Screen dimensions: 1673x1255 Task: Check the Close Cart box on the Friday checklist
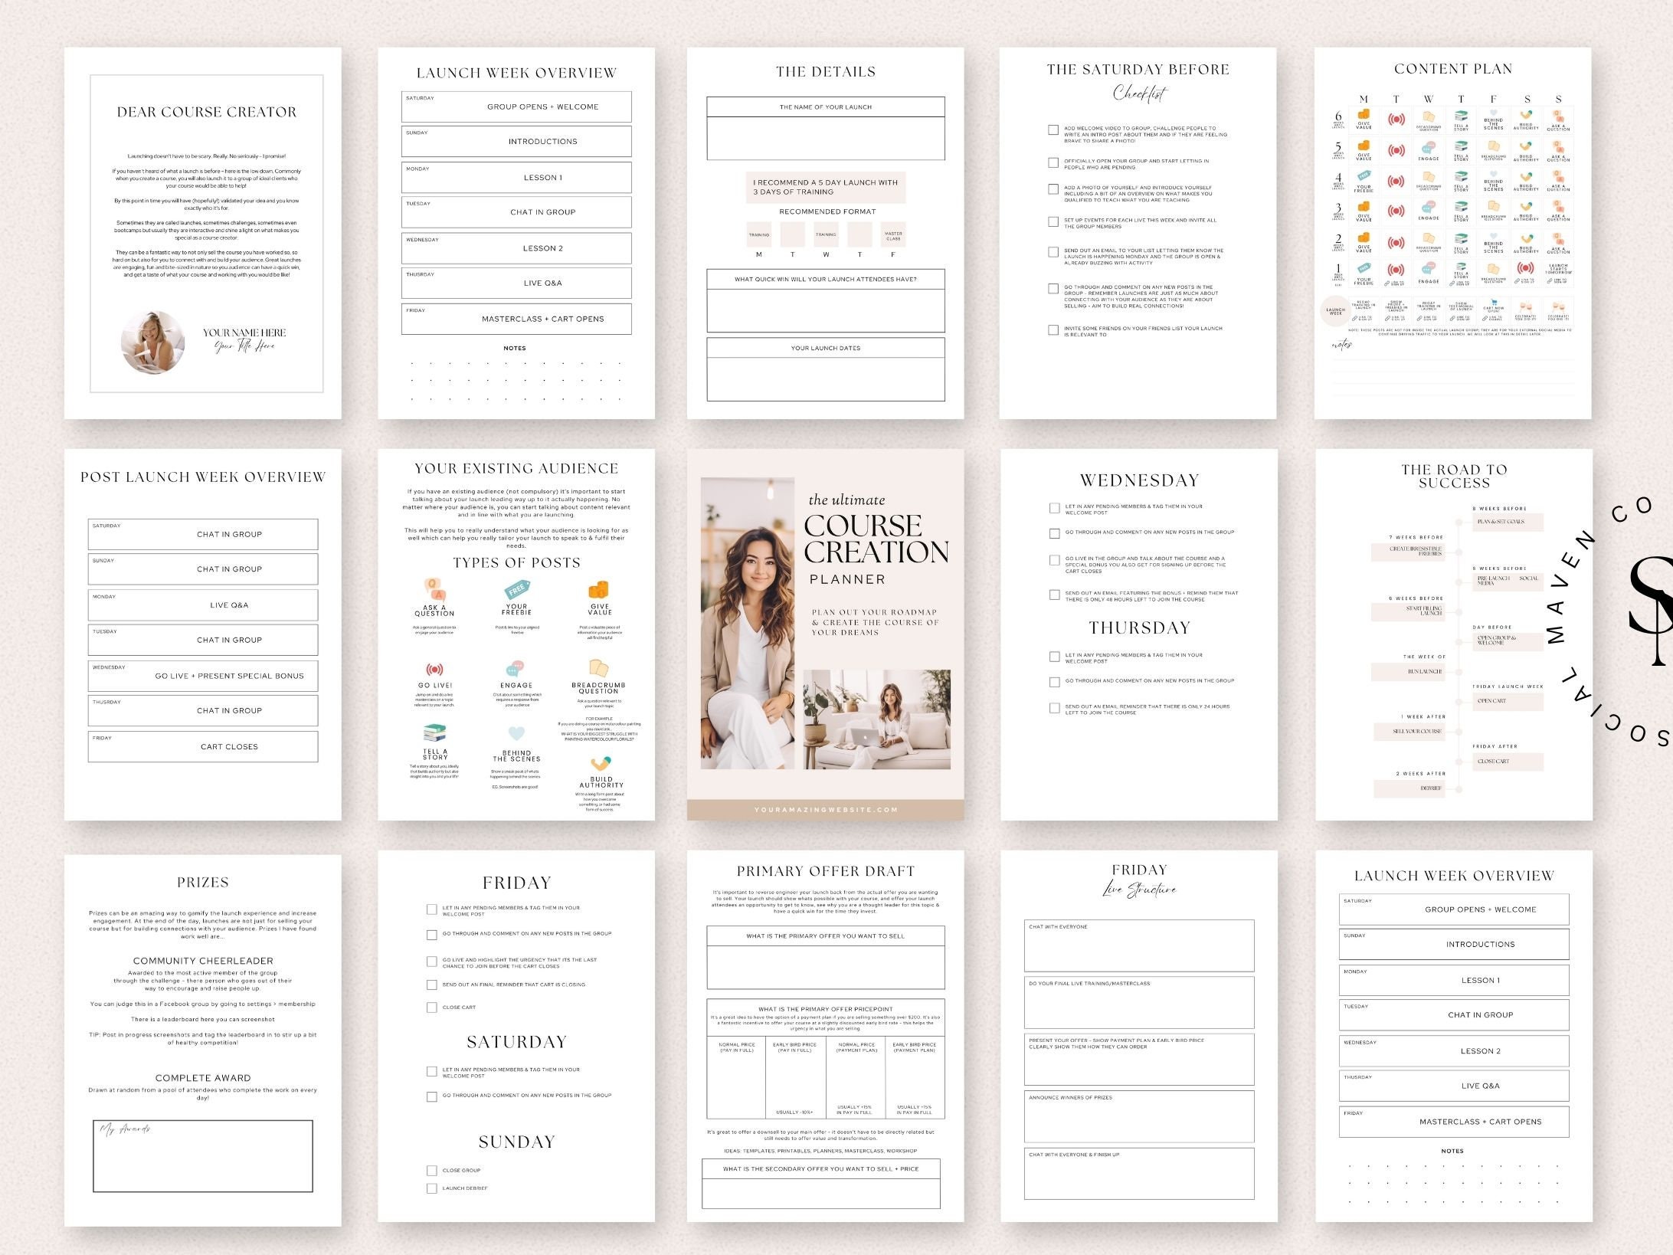tap(431, 1007)
